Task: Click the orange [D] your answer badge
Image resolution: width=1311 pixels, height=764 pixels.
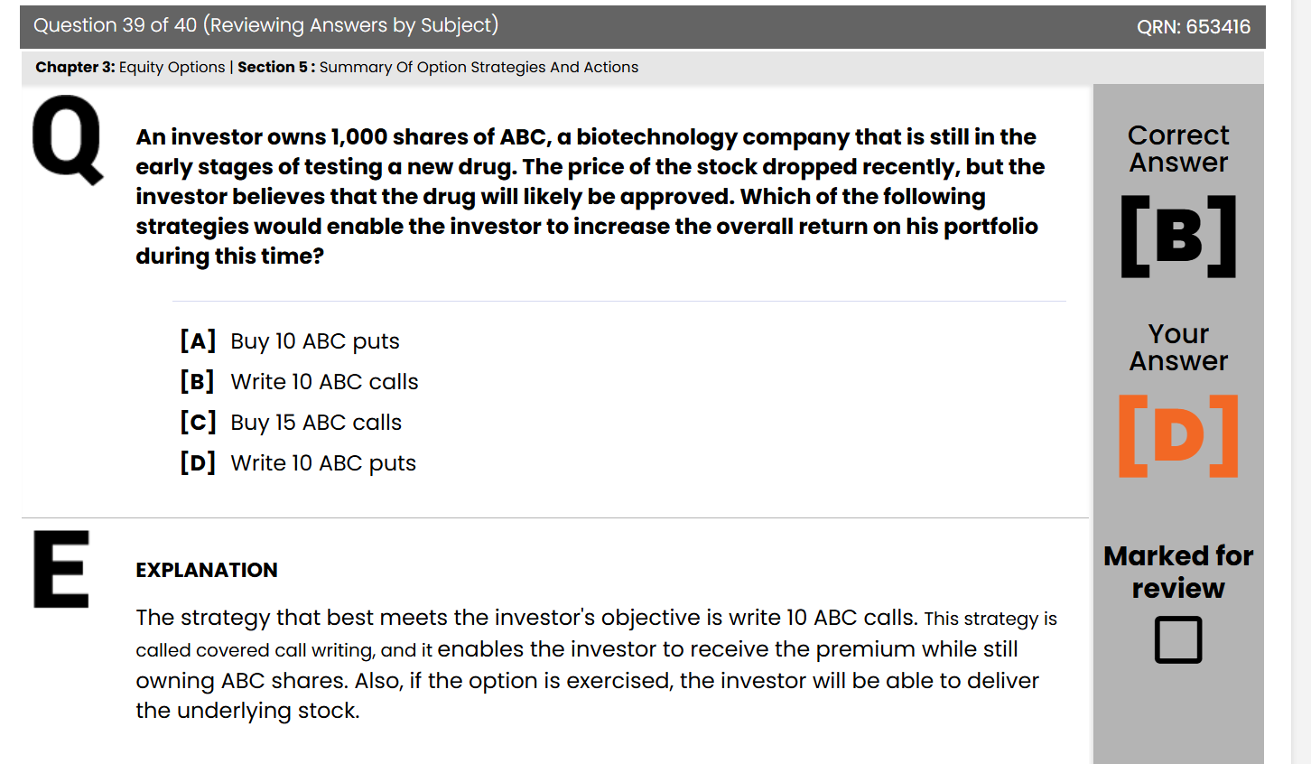Action: [x=1177, y=436]
